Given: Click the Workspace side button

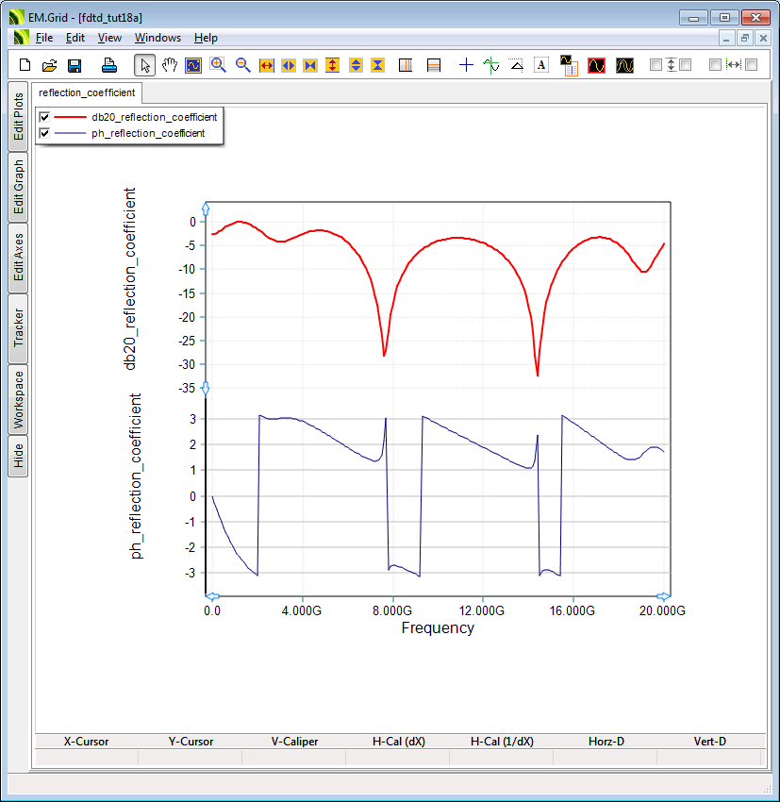Looking at the screenshot, I should [x=18, y=399].
